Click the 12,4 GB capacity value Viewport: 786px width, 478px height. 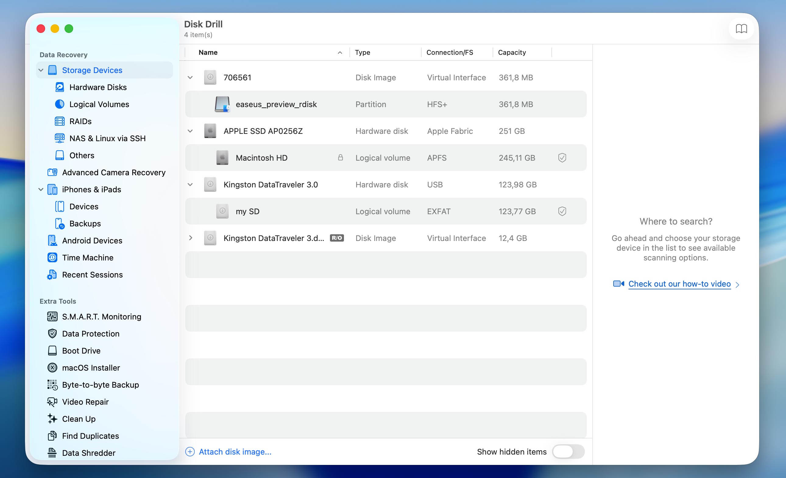513,238
